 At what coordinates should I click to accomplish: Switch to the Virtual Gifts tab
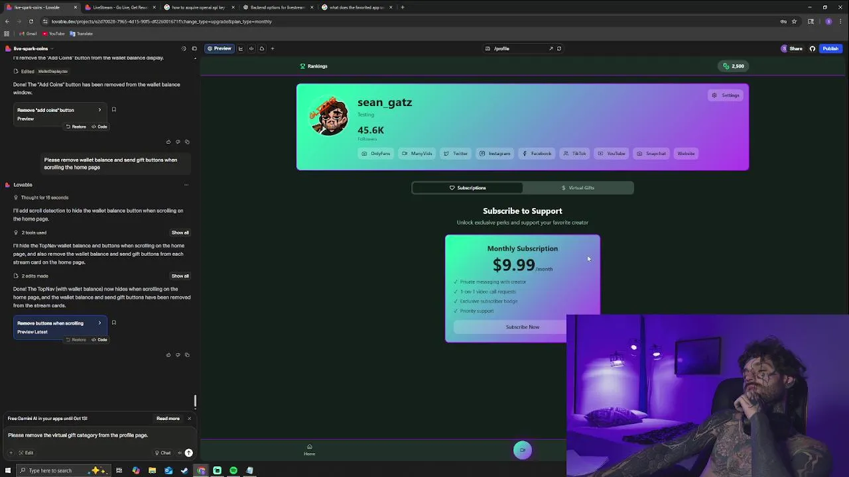coord(578,187)
